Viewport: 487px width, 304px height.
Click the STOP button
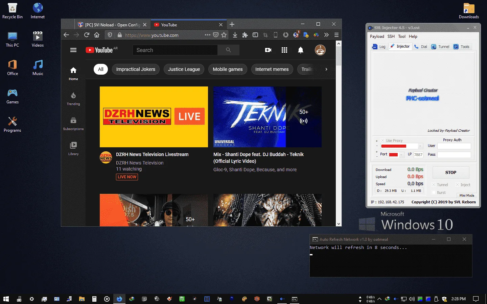click(x=450, y=172)
